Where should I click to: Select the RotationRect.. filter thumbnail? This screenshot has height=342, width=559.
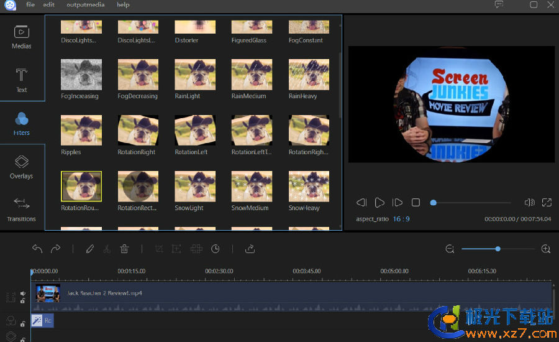coord(138,187)
